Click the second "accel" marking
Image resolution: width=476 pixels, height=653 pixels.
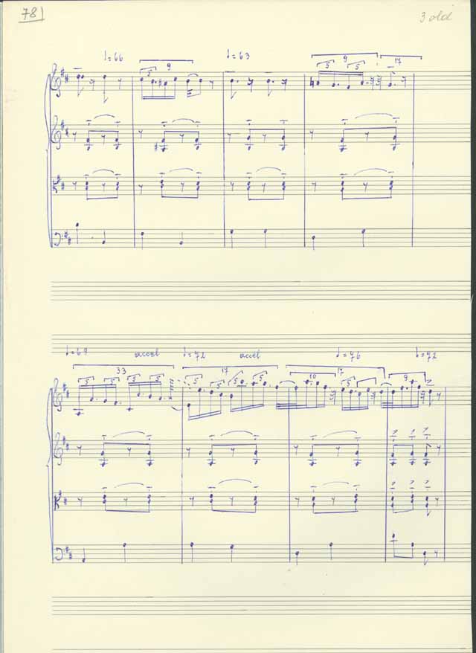[x=249, y=356]
